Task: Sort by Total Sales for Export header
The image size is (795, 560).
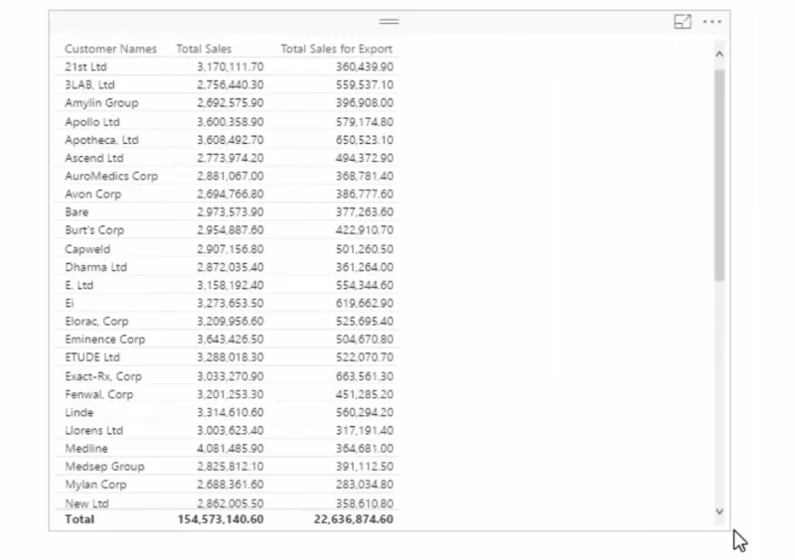Action: tap(337, 50)
